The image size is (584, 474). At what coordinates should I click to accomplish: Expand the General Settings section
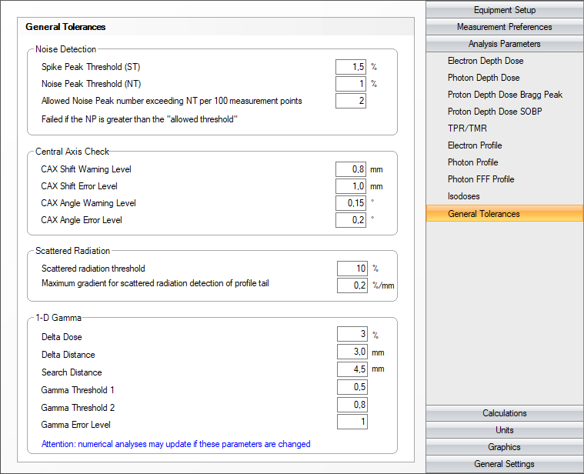pos(504,464)
